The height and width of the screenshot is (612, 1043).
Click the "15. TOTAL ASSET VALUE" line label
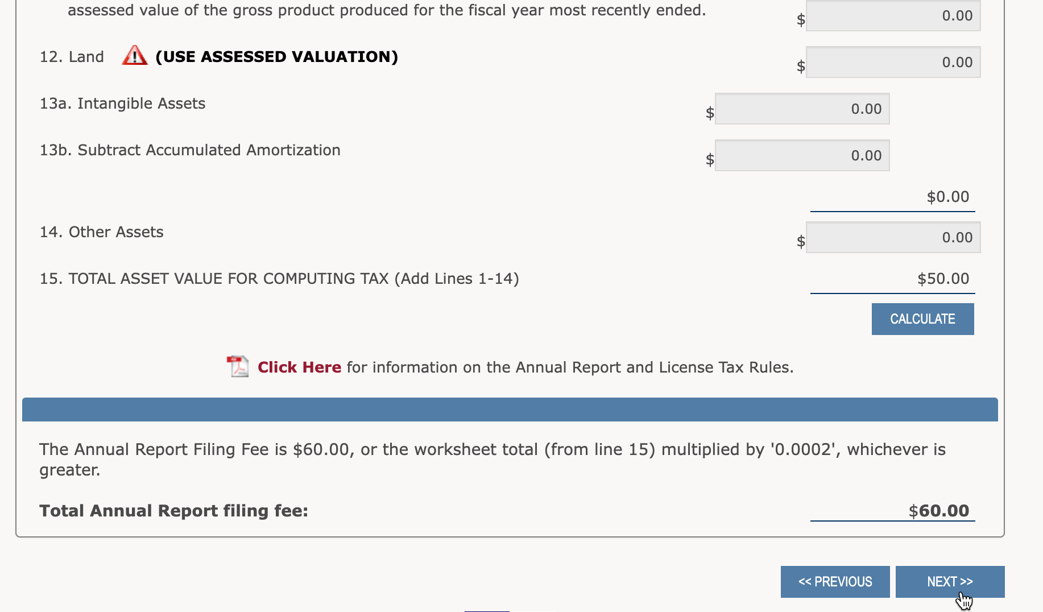(x=279, y=279)
